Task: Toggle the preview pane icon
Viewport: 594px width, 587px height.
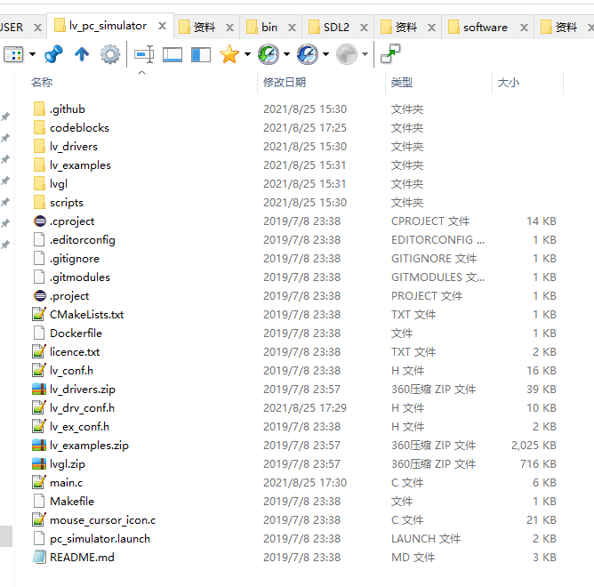Action: [x=173, y=54]
